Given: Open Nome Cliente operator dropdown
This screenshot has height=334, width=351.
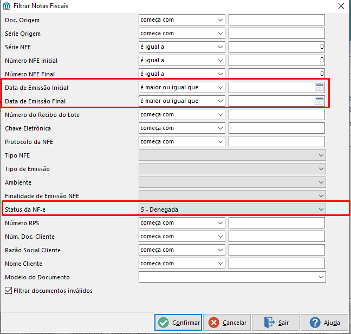Looking at the screenshot, I should 182,264.
